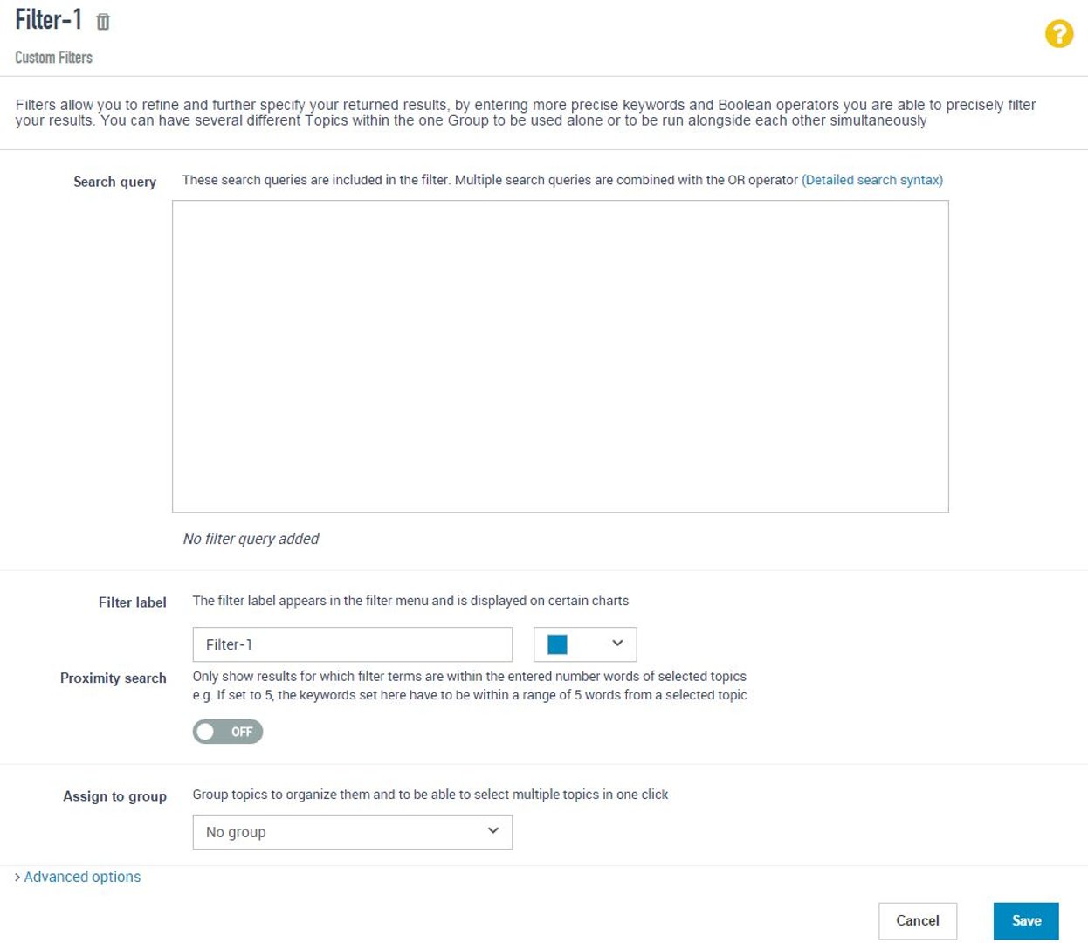
Task: Click the trash icon beside Filter-1
Action: 103,22
